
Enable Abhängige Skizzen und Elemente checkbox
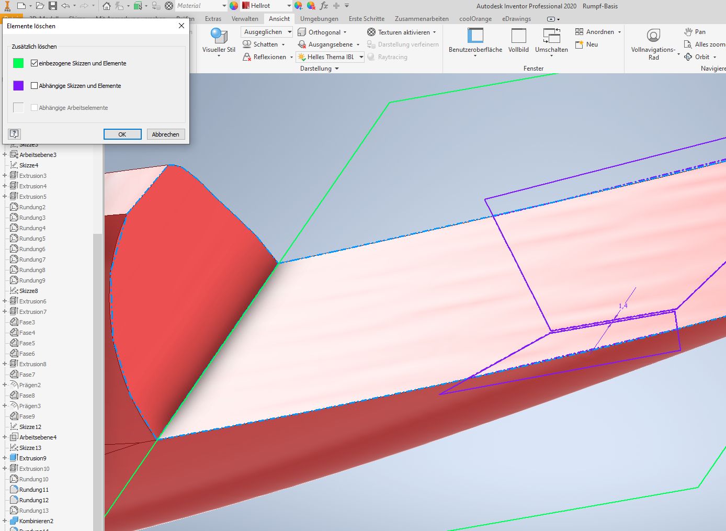pyautogui.click(x=35, y=86)
